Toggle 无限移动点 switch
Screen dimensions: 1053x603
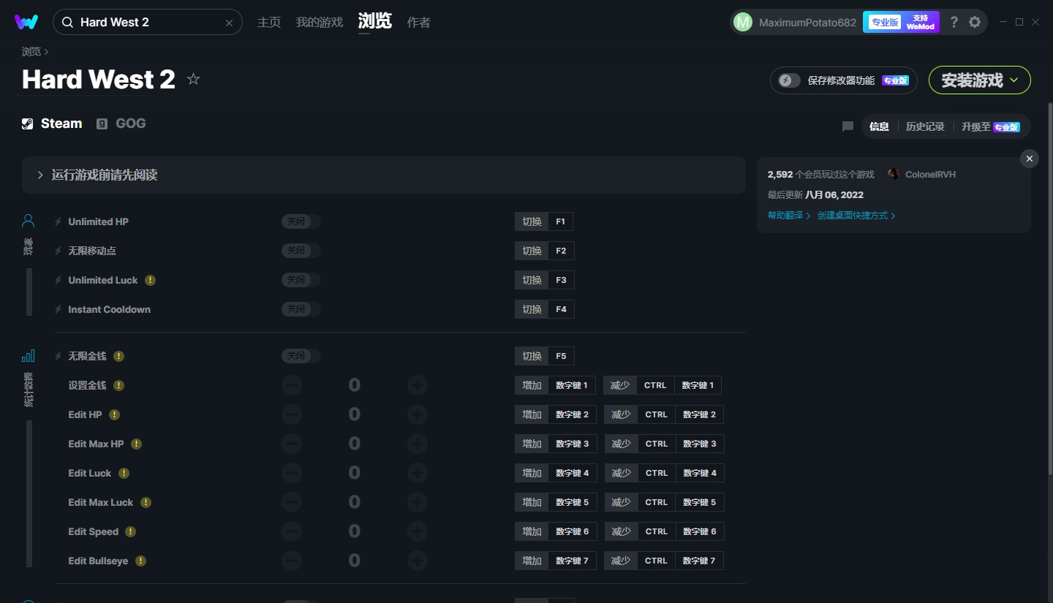click(x=301, y=251)
